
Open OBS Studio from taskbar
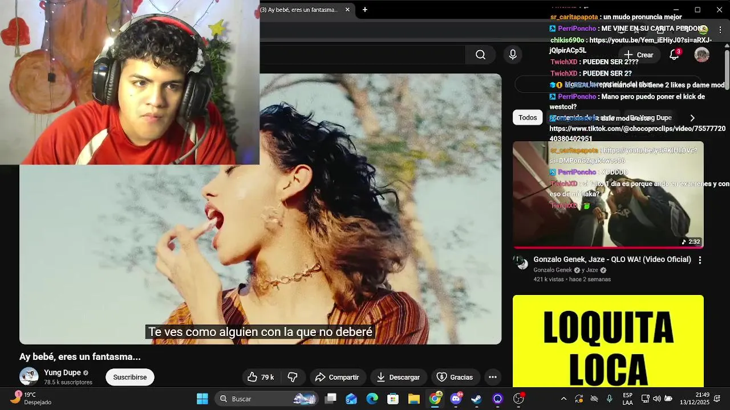pos(518,399)
